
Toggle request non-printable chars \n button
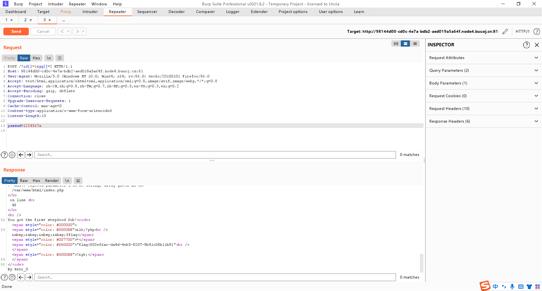(x=49, y=58)
